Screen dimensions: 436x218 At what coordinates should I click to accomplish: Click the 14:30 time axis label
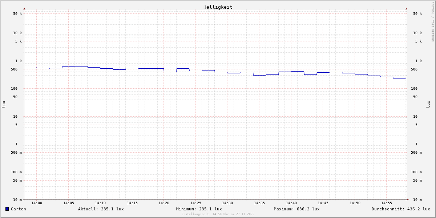[227, 203]
